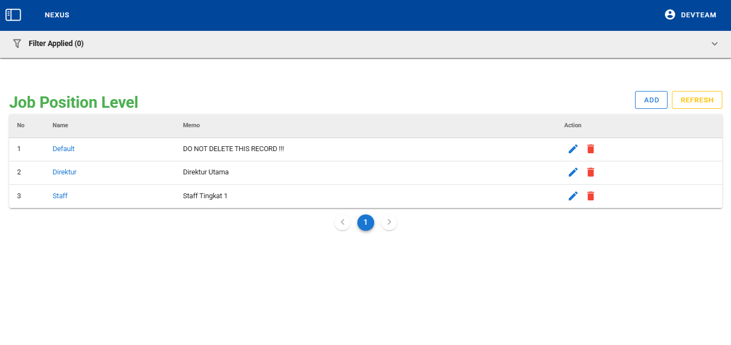Edit the Default record with pencil icon
The width and height of the screenshot is (731, 345).
[x=573, y=149]
